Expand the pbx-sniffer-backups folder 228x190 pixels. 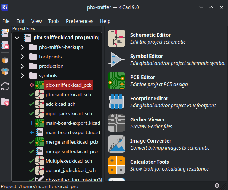pyautogui.click(x=22, y=47)
